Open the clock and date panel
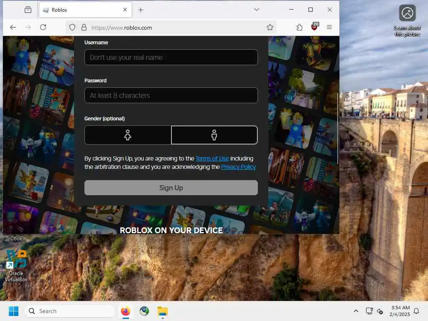The width and height of the screenshot is (428, 321). pos(400,311)
